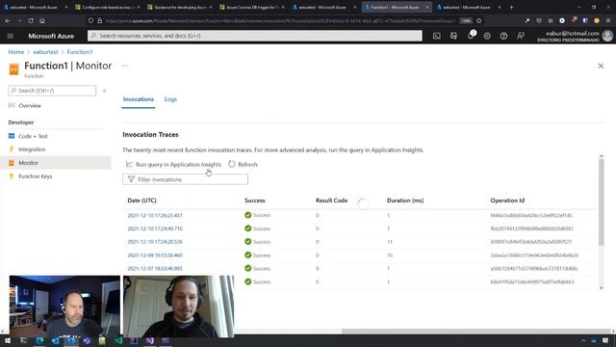
Task: Click the Function1 breadcrumb link
Action: (x=80, y=52)
